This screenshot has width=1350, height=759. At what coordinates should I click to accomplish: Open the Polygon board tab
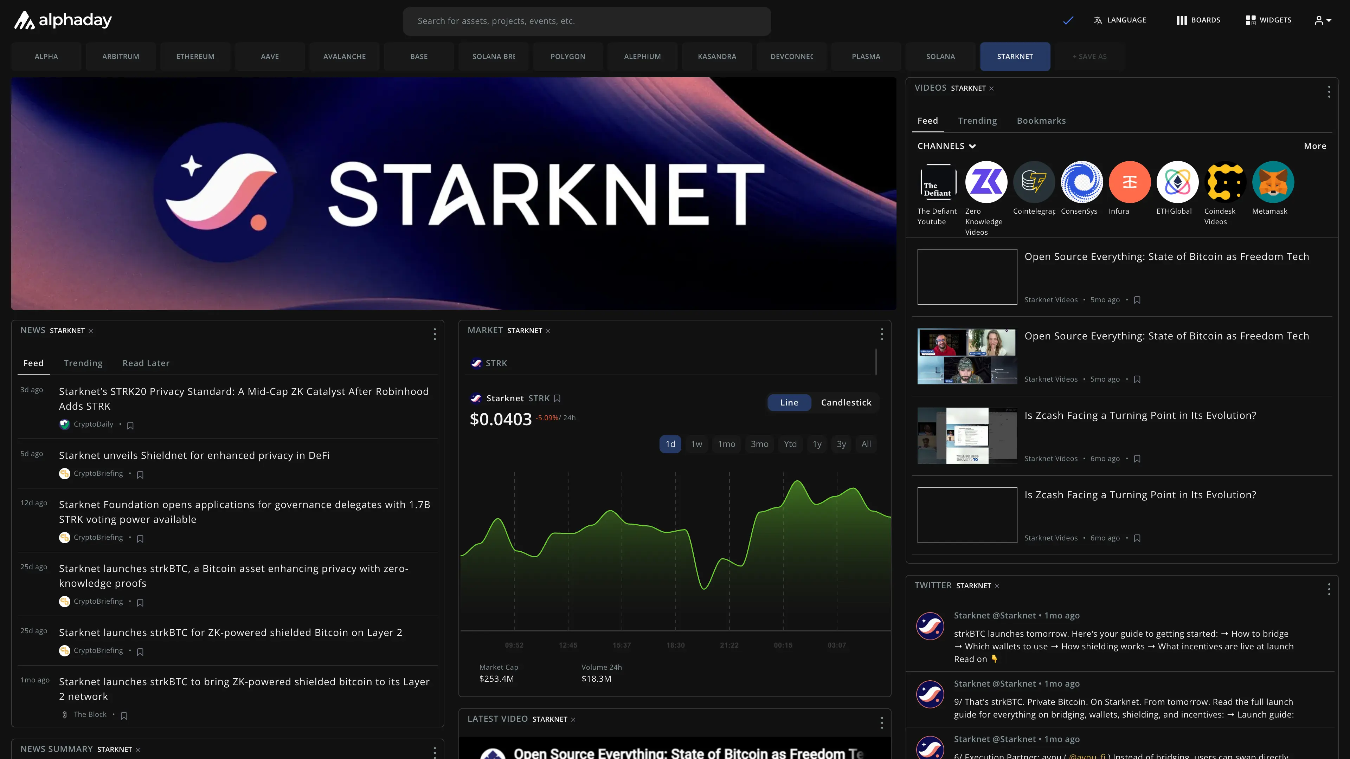pos(567,56)
